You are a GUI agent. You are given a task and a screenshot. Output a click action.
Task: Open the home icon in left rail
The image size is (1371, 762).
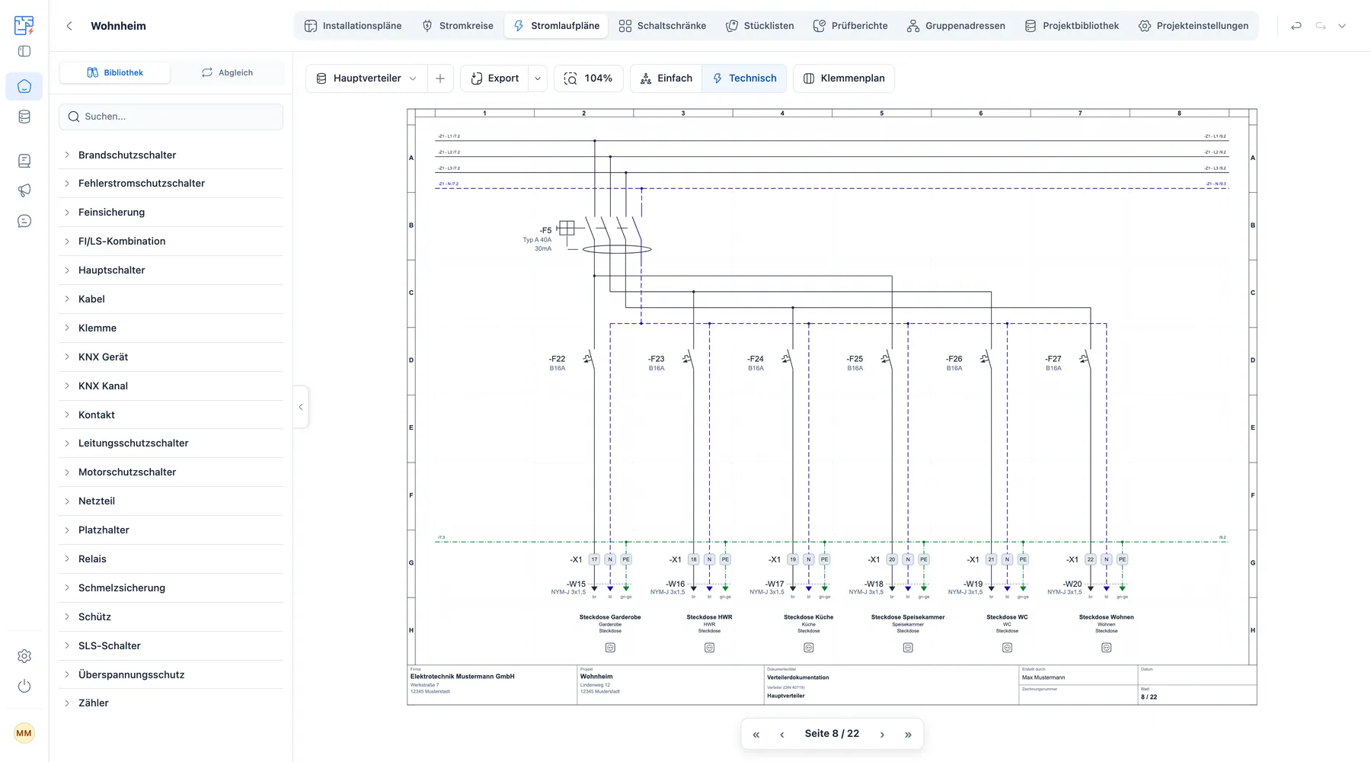click(x=24, y=86)
